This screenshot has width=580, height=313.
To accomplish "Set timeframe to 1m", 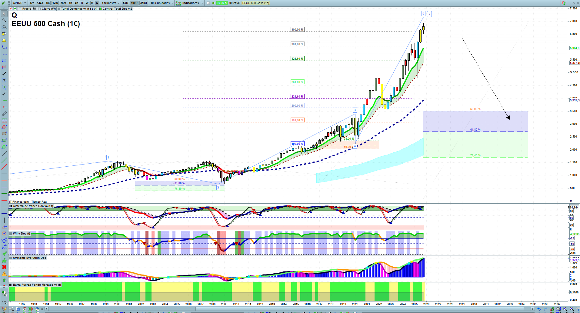I will (48, 3).
